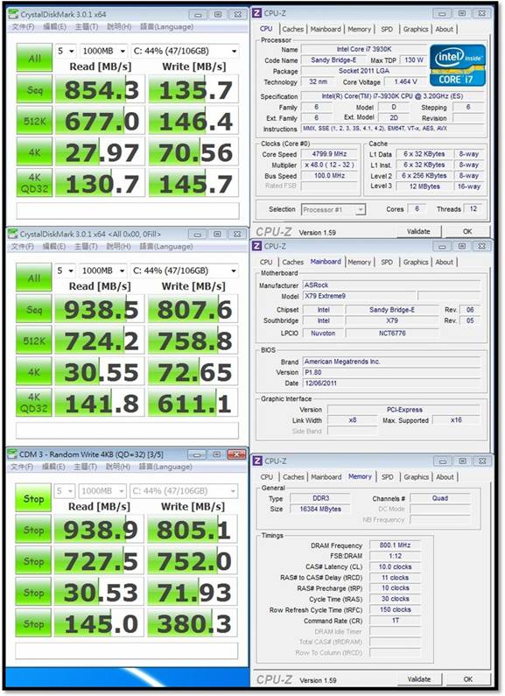Click the green 4K QD32 test button in top window
Viewport: 505px width, 696px height.
(34, 183)
